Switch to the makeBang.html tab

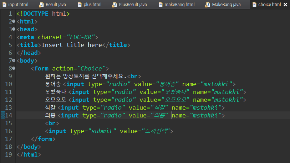click(x=177, y=4)
